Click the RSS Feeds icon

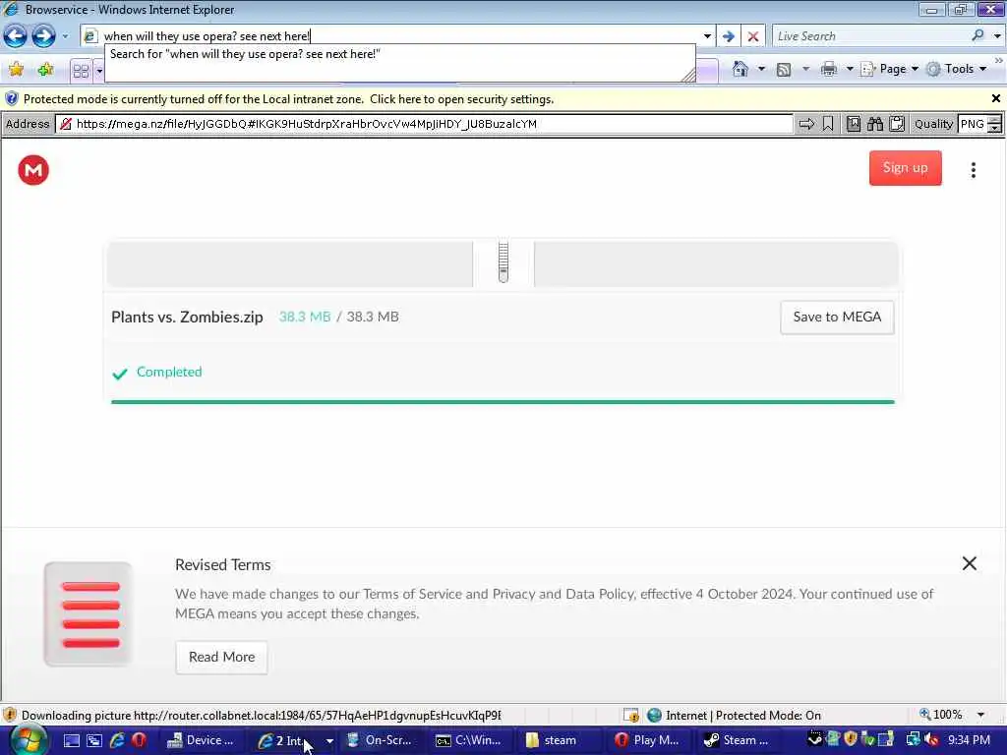[784, 70]
